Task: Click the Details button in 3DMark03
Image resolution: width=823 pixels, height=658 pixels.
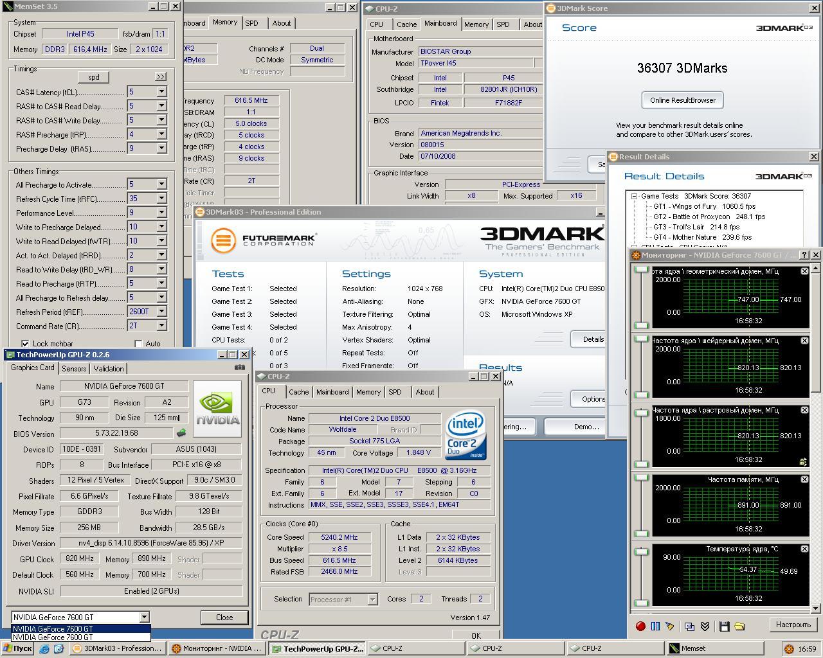Action: coord(588,339)
